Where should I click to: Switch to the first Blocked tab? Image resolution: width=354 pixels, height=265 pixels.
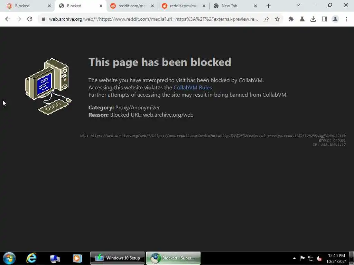(x=22, y=6)
